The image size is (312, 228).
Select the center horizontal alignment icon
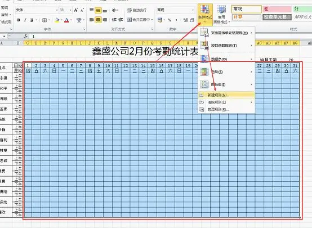(x=98, y=20)
